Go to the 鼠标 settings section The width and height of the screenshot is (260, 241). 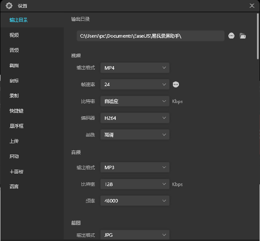tap(14, 80)
